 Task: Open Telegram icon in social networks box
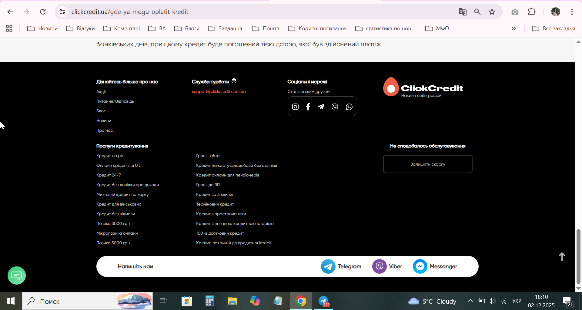(321, 107)
